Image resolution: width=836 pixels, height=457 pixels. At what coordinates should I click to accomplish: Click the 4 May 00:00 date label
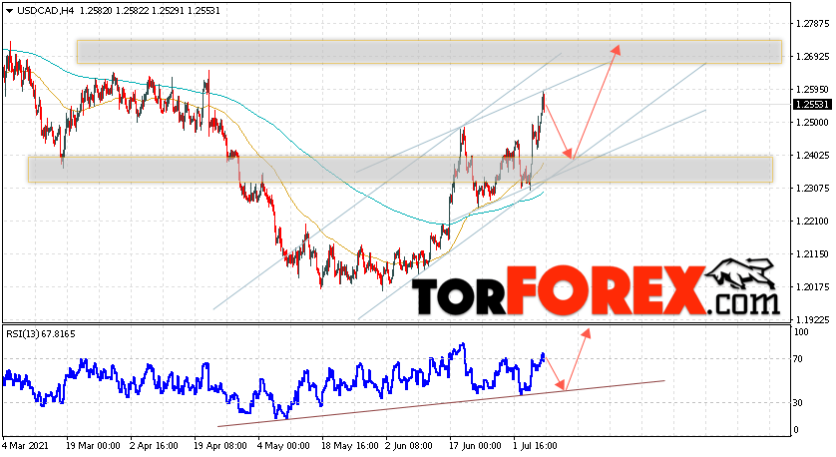[283, 445]
